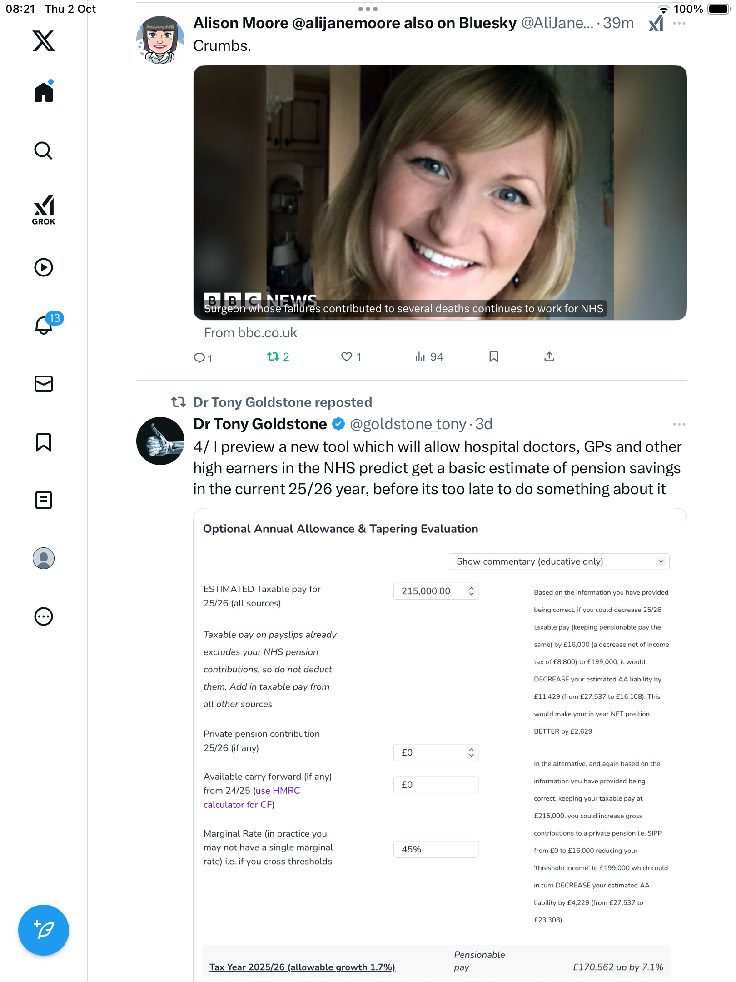Open the search magnifier in sidebar
Viewport: 736px width, 982px height.
[x=44, y=150]
